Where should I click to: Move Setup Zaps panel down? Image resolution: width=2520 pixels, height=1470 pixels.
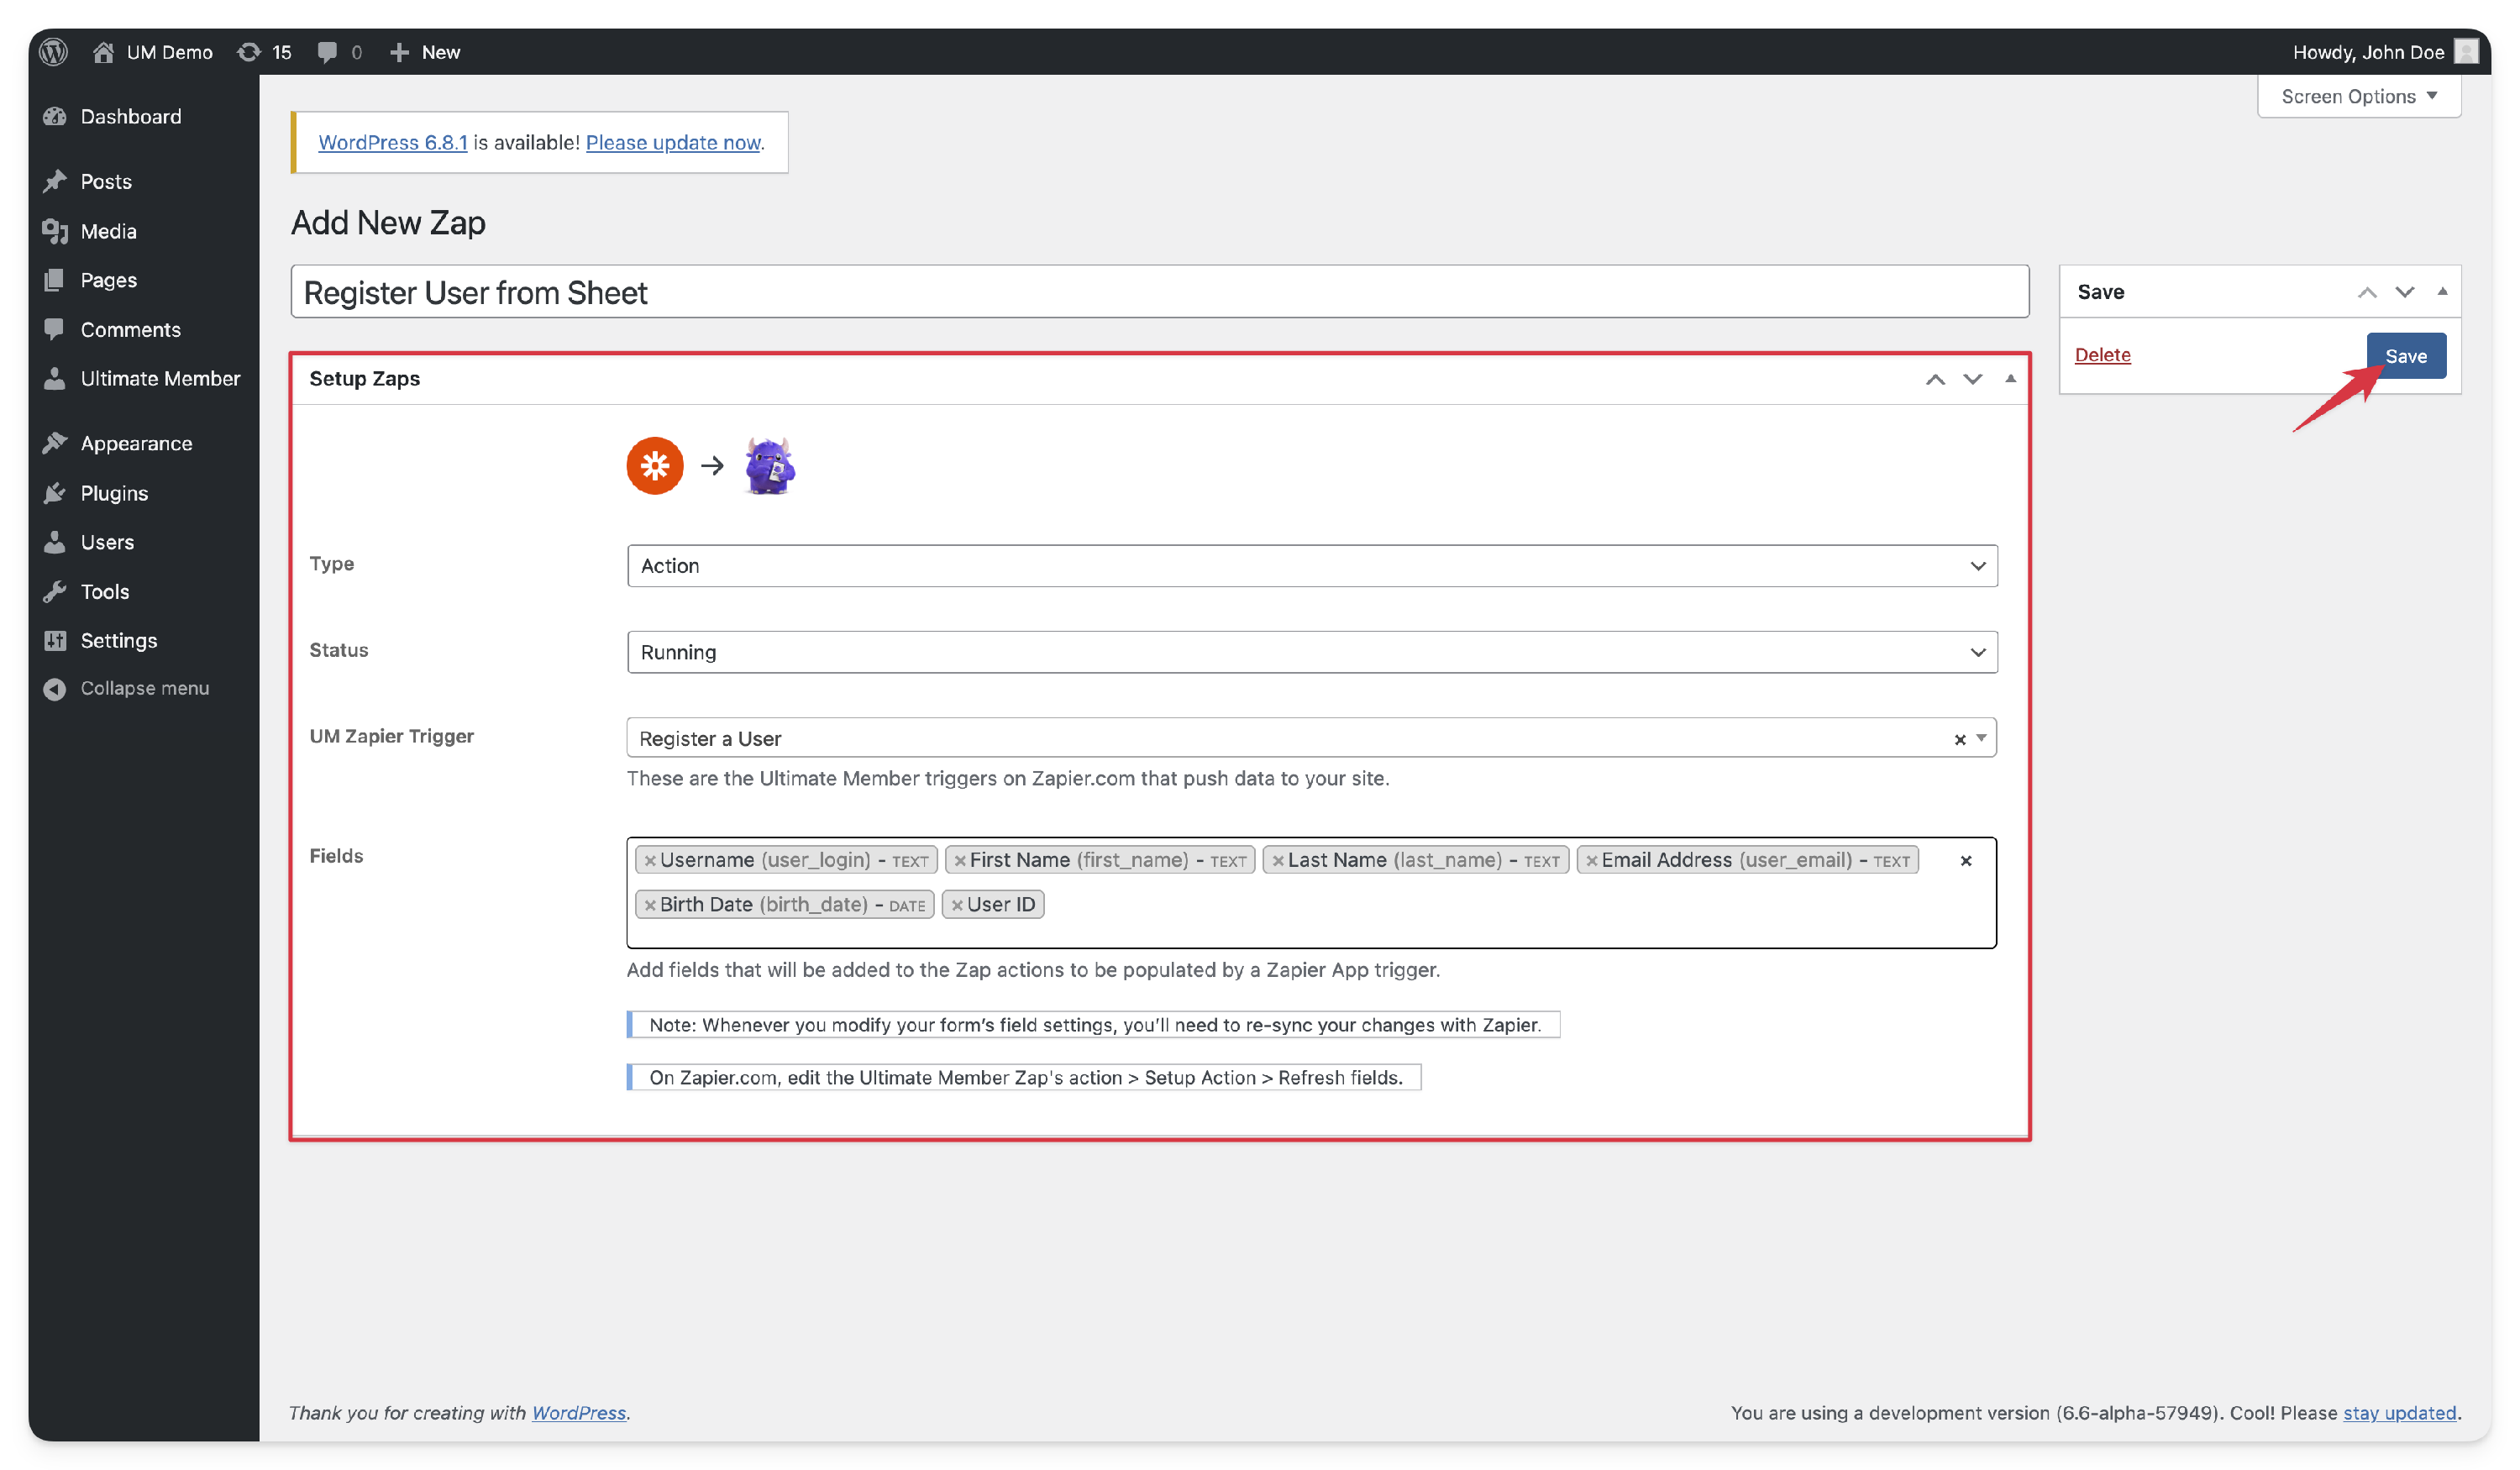tap(1972, 379)
